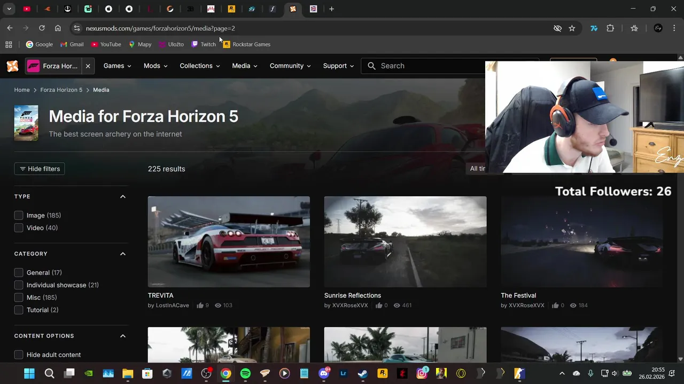The width and height of the screenshot is (684, 384).
Task: Open Steam from the taskbar
Action: (x=363, y=374)
